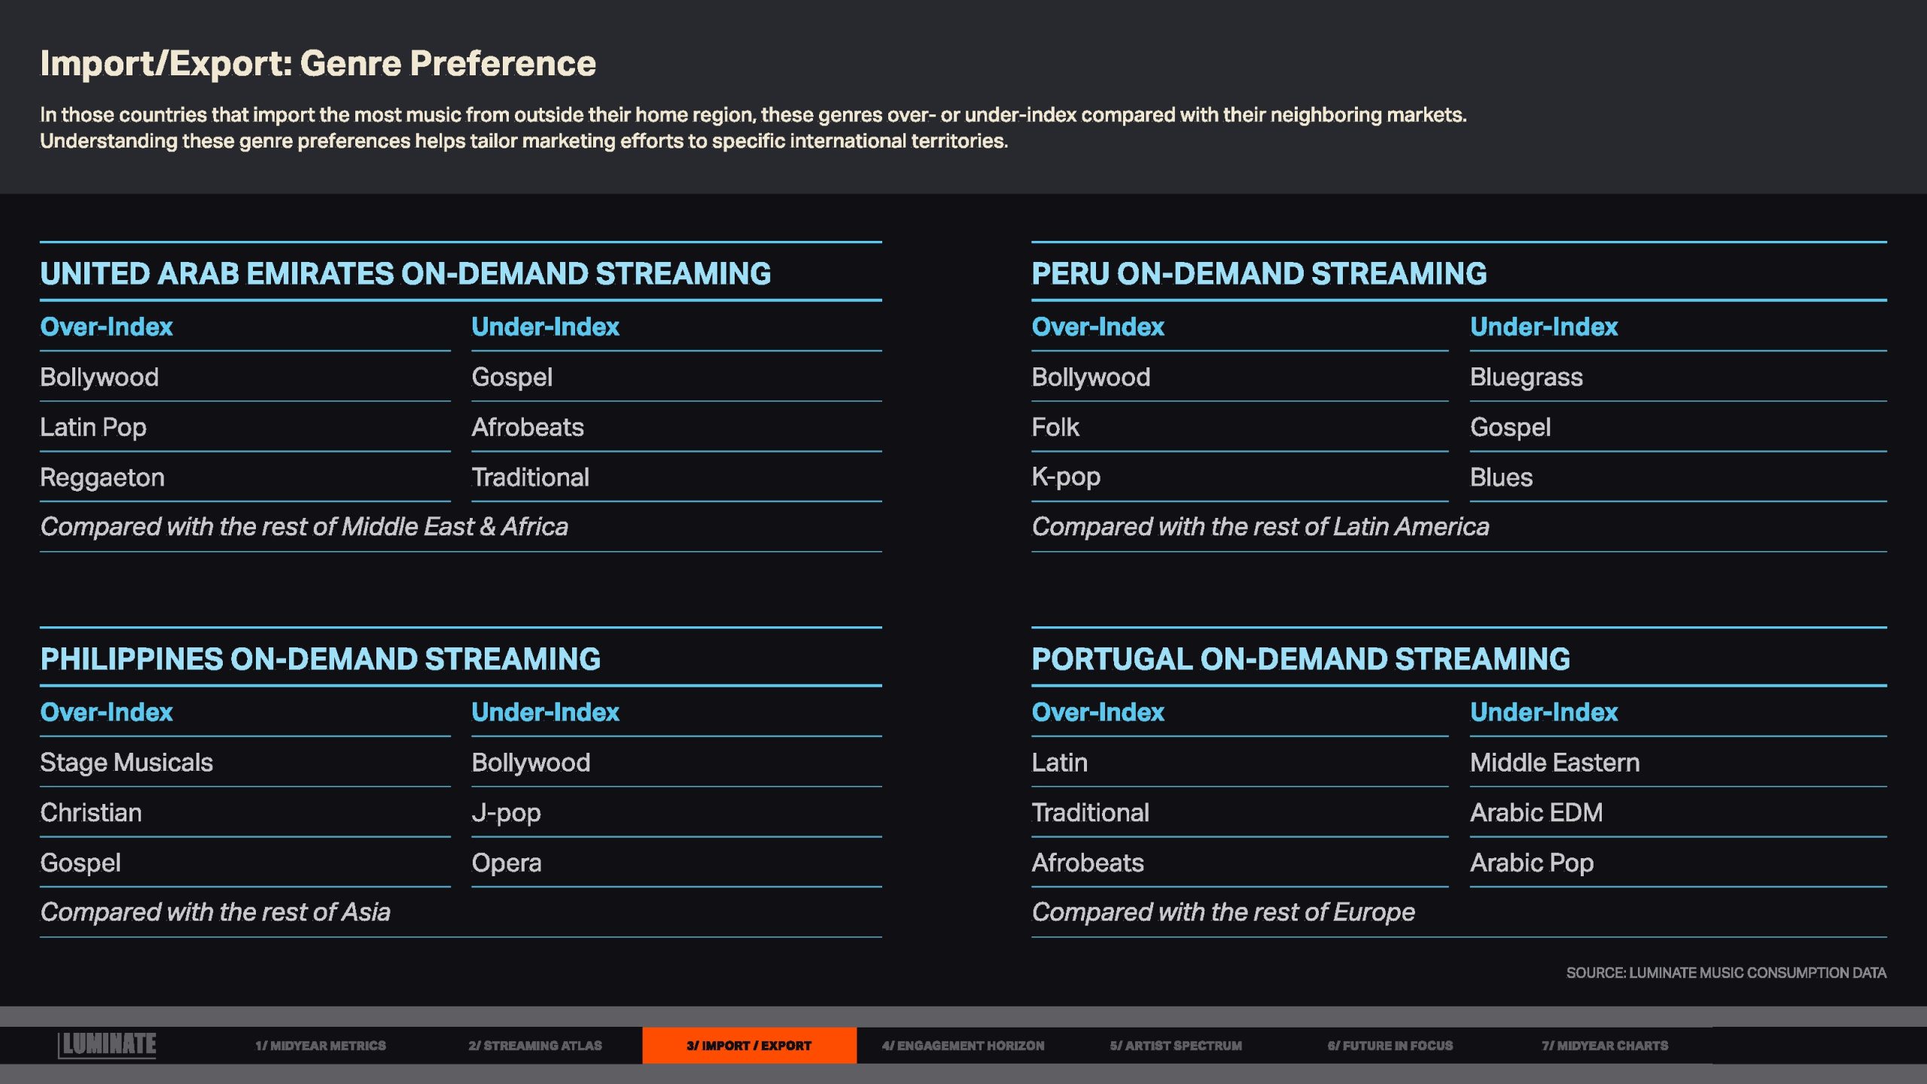Image resolution: width=1927 pixels, height=1084 pixels.
Task: Click the Luminate Music Consumption Data source note
Action: point(1725,973)
